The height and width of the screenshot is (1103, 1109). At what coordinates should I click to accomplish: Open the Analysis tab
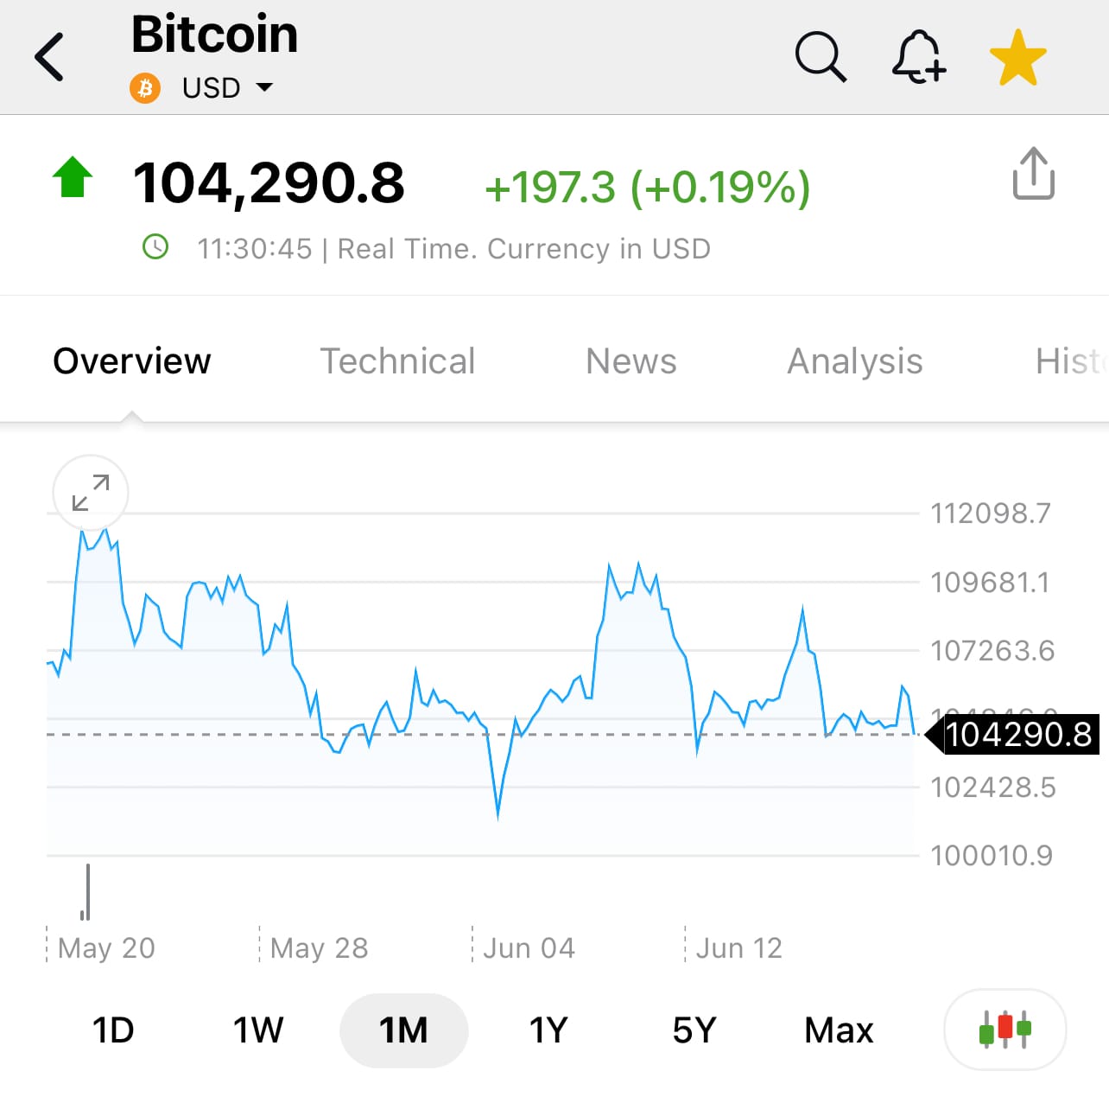pos(855,360)
